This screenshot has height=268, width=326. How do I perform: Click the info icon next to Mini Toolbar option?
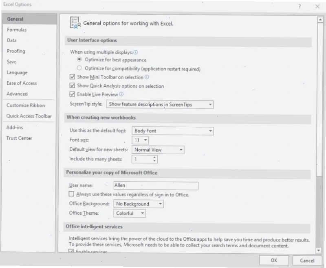(x=147, y=77)
